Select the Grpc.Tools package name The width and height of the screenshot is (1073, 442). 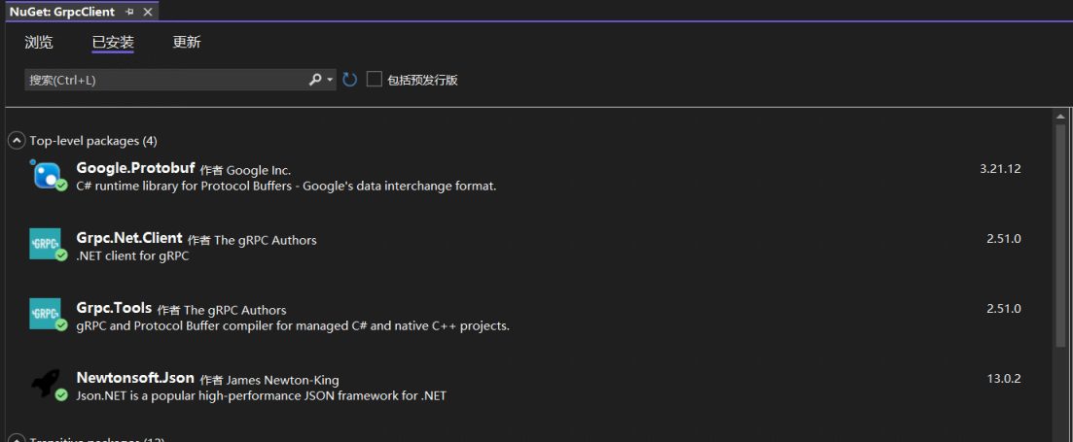[x=114, y=308]
